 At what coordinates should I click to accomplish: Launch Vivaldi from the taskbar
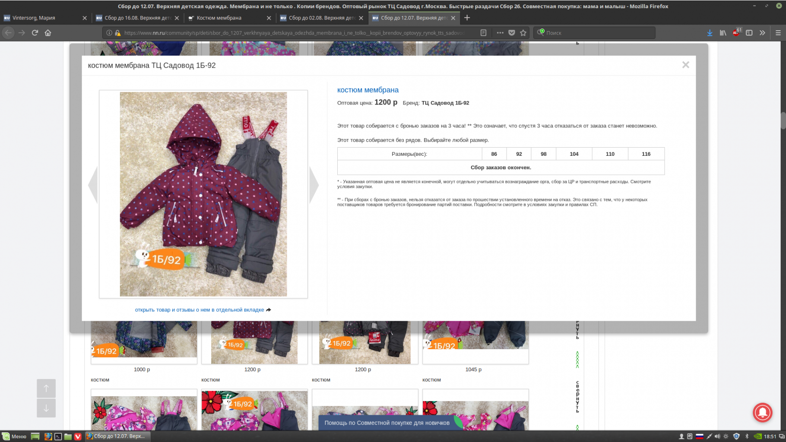tap(78, 436)
